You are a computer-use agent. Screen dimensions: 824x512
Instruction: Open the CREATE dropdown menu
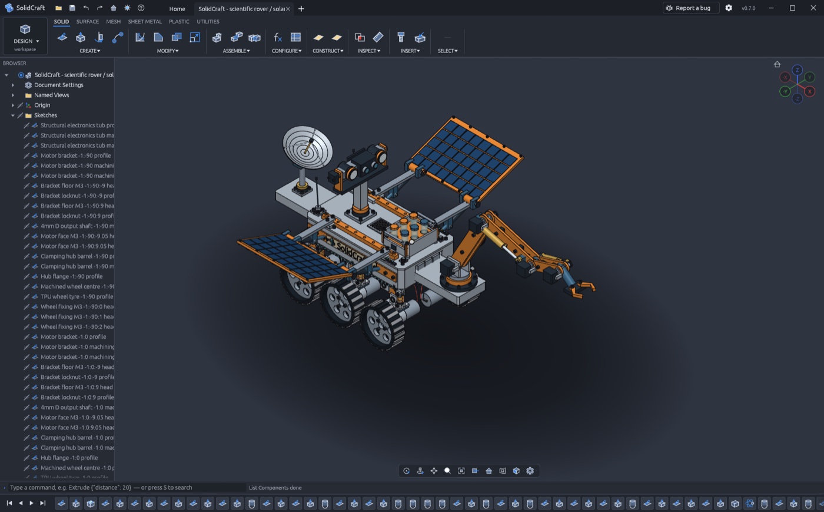tap(89, 51)
